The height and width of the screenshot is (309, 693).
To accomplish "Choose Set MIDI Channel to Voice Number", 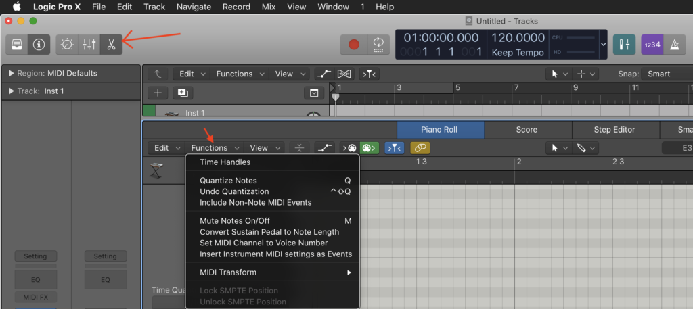I will click(x=273, y=243).
